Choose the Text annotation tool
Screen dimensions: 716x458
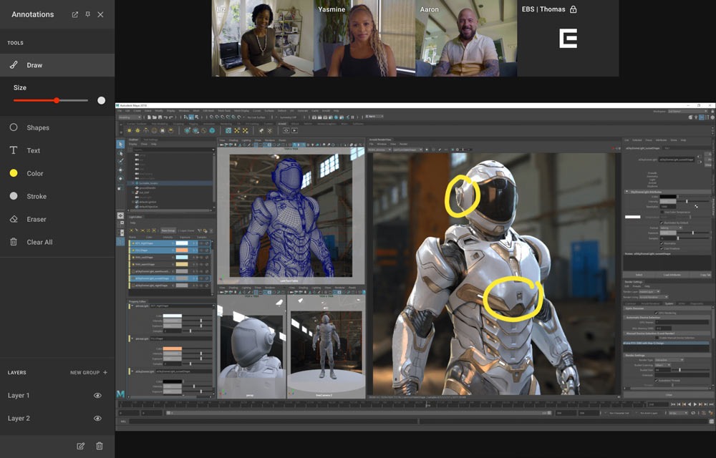coord(57,150)
